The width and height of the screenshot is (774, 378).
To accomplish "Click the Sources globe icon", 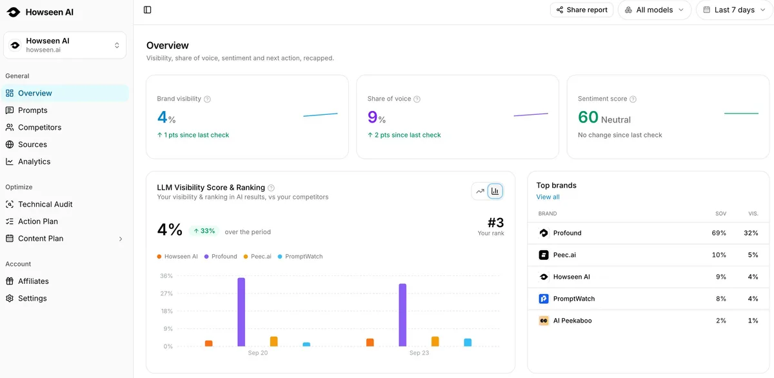I will point(10,144).
